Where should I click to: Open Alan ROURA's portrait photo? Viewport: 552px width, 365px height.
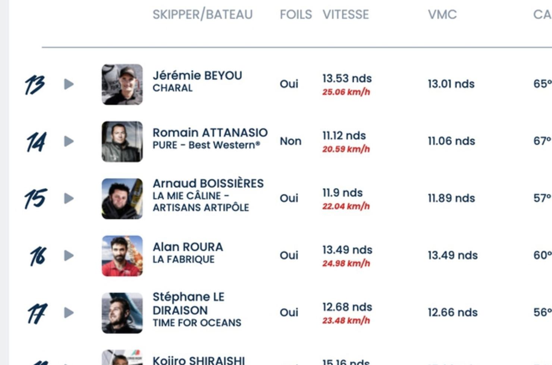pyautogui.click(x=122, y=256)
